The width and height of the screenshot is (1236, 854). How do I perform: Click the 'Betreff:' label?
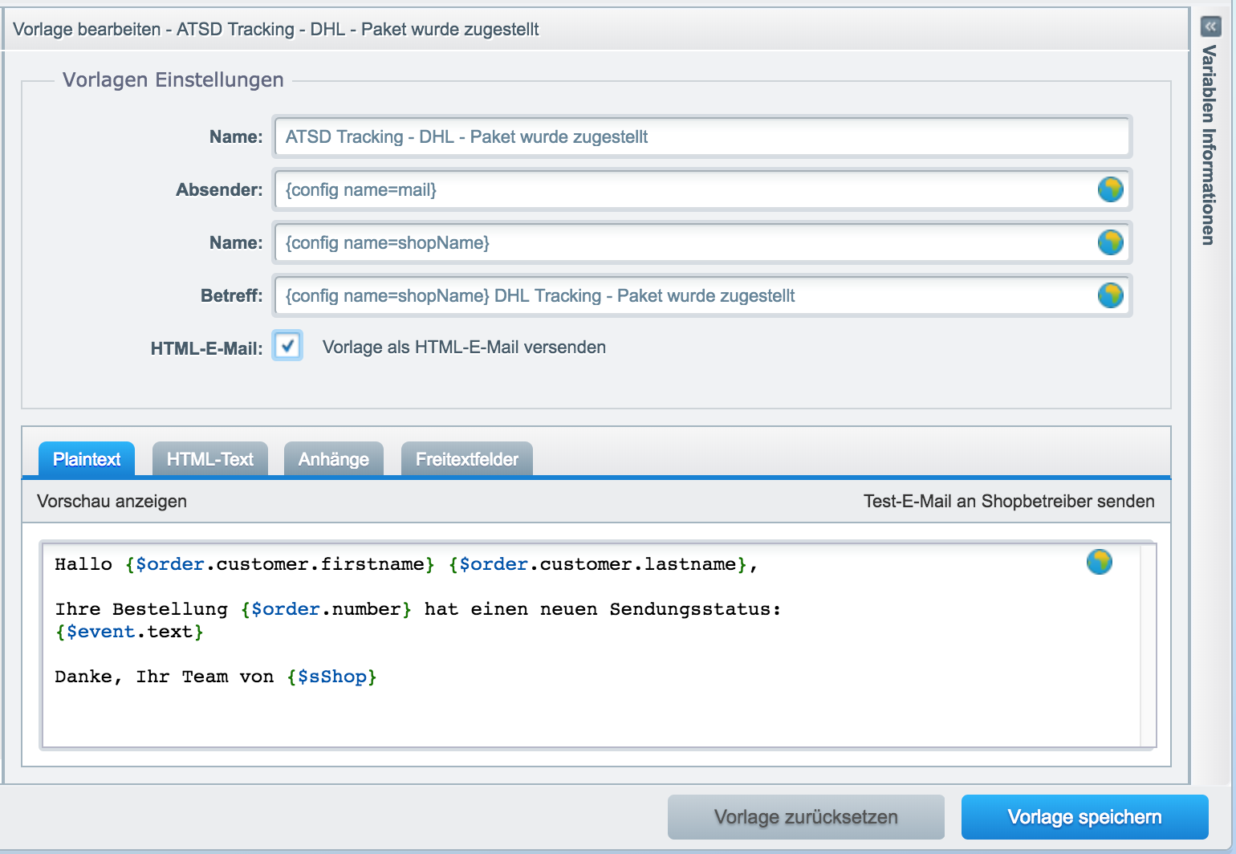pos(231,295)
